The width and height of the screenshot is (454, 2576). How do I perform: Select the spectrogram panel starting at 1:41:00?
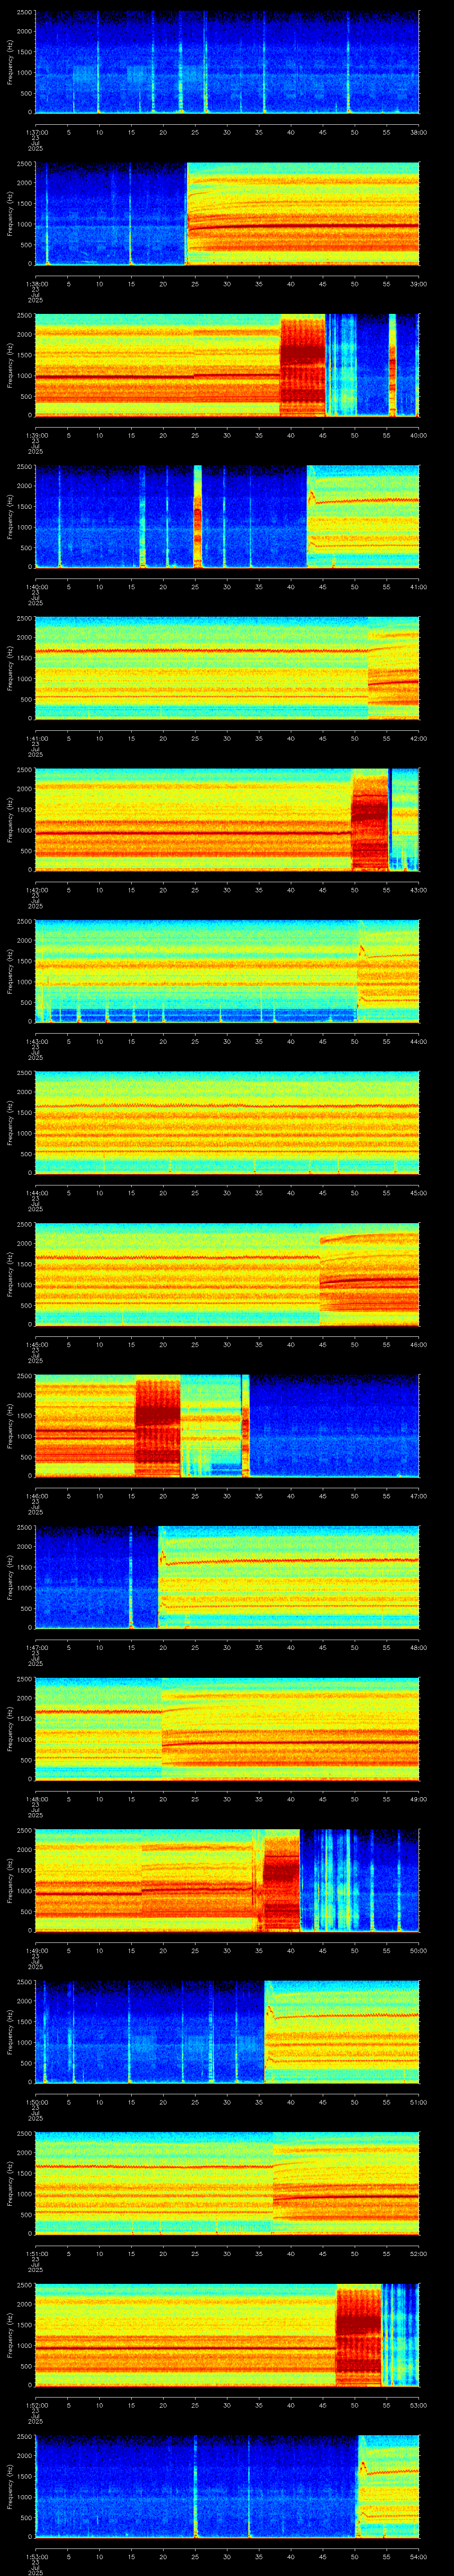[227, 668]
